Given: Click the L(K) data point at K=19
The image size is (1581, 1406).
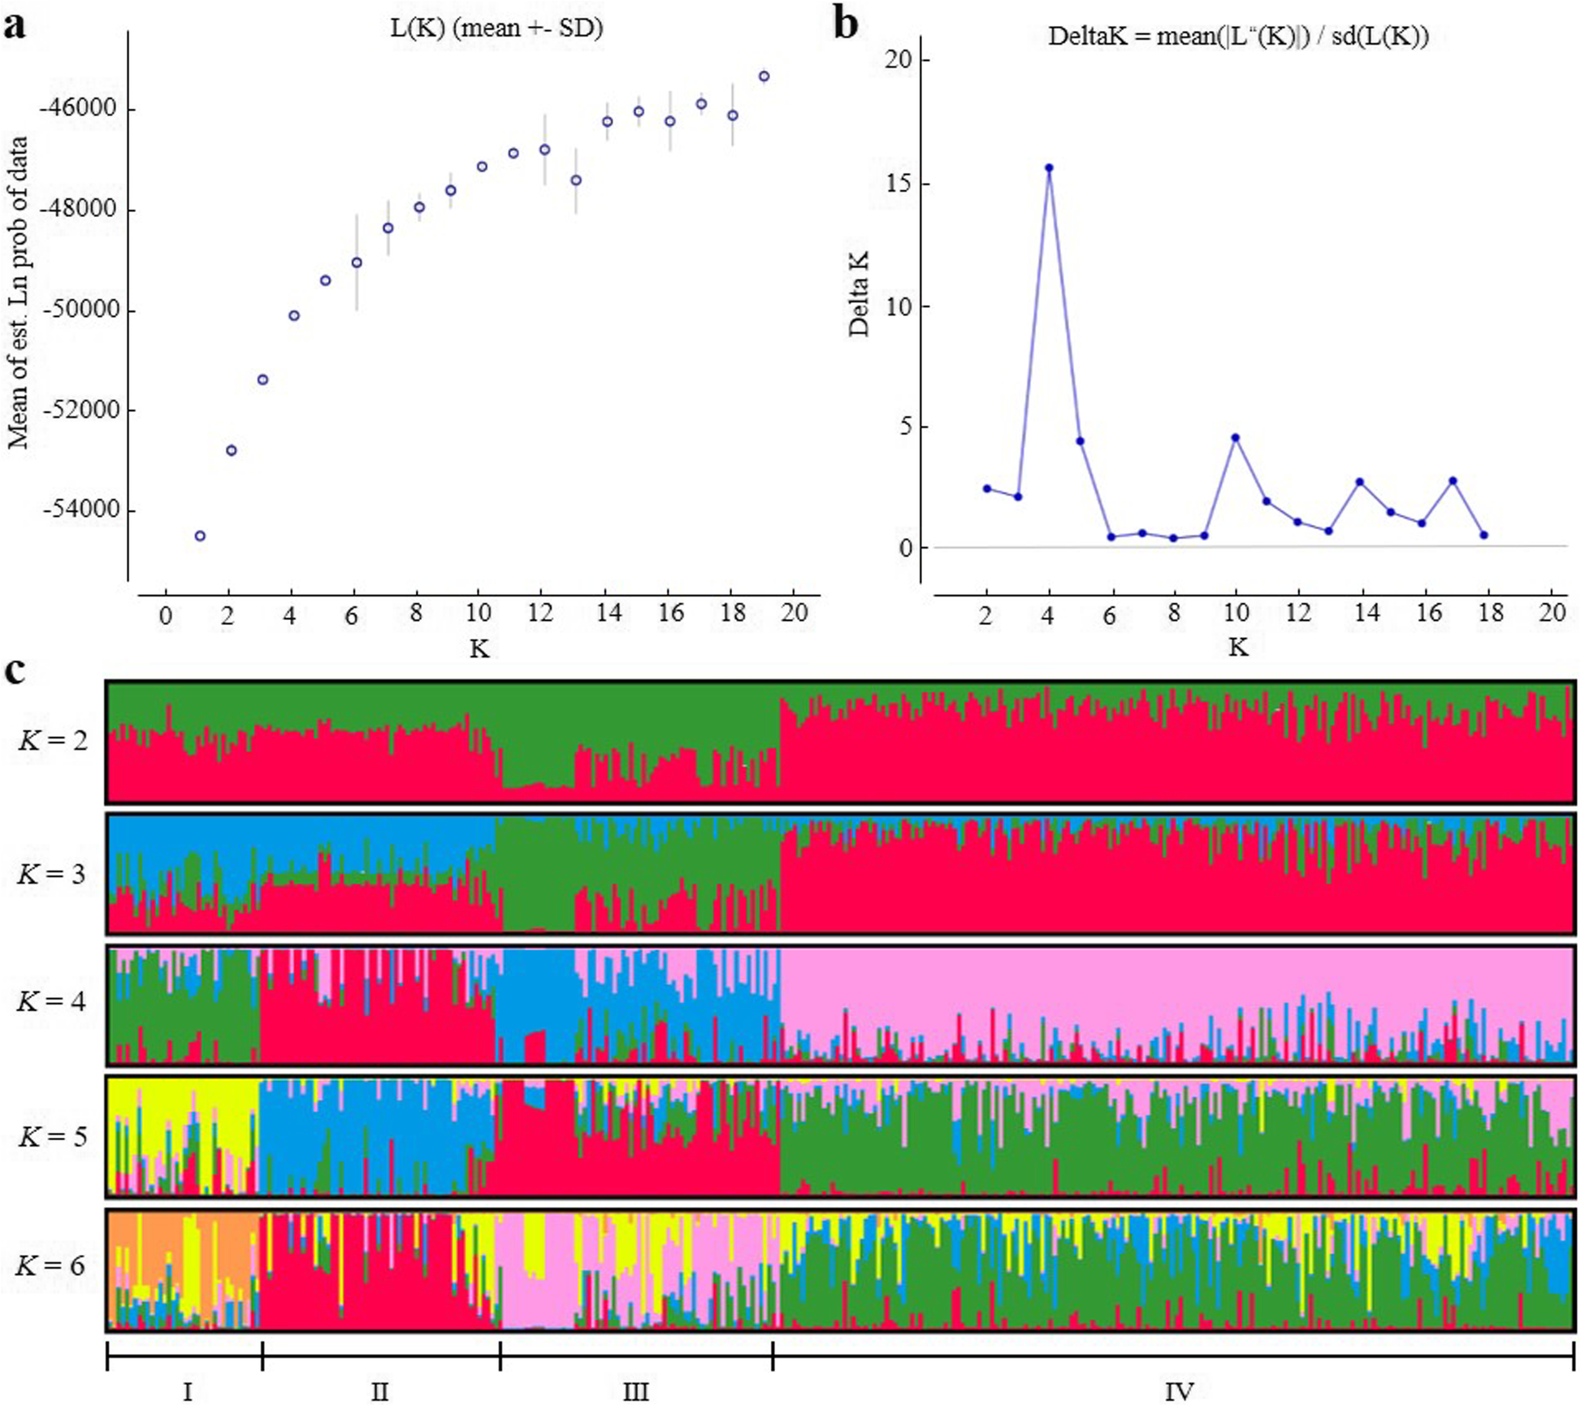Looking at the screenshot, I should pyautogui.click(x=764, y=76).
